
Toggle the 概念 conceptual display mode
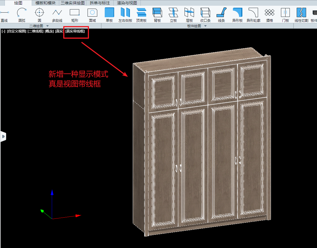[x=49, y=31]
